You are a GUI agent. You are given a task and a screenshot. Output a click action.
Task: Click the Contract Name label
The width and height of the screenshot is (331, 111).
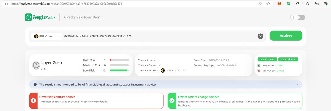click(x=147, y=60)
